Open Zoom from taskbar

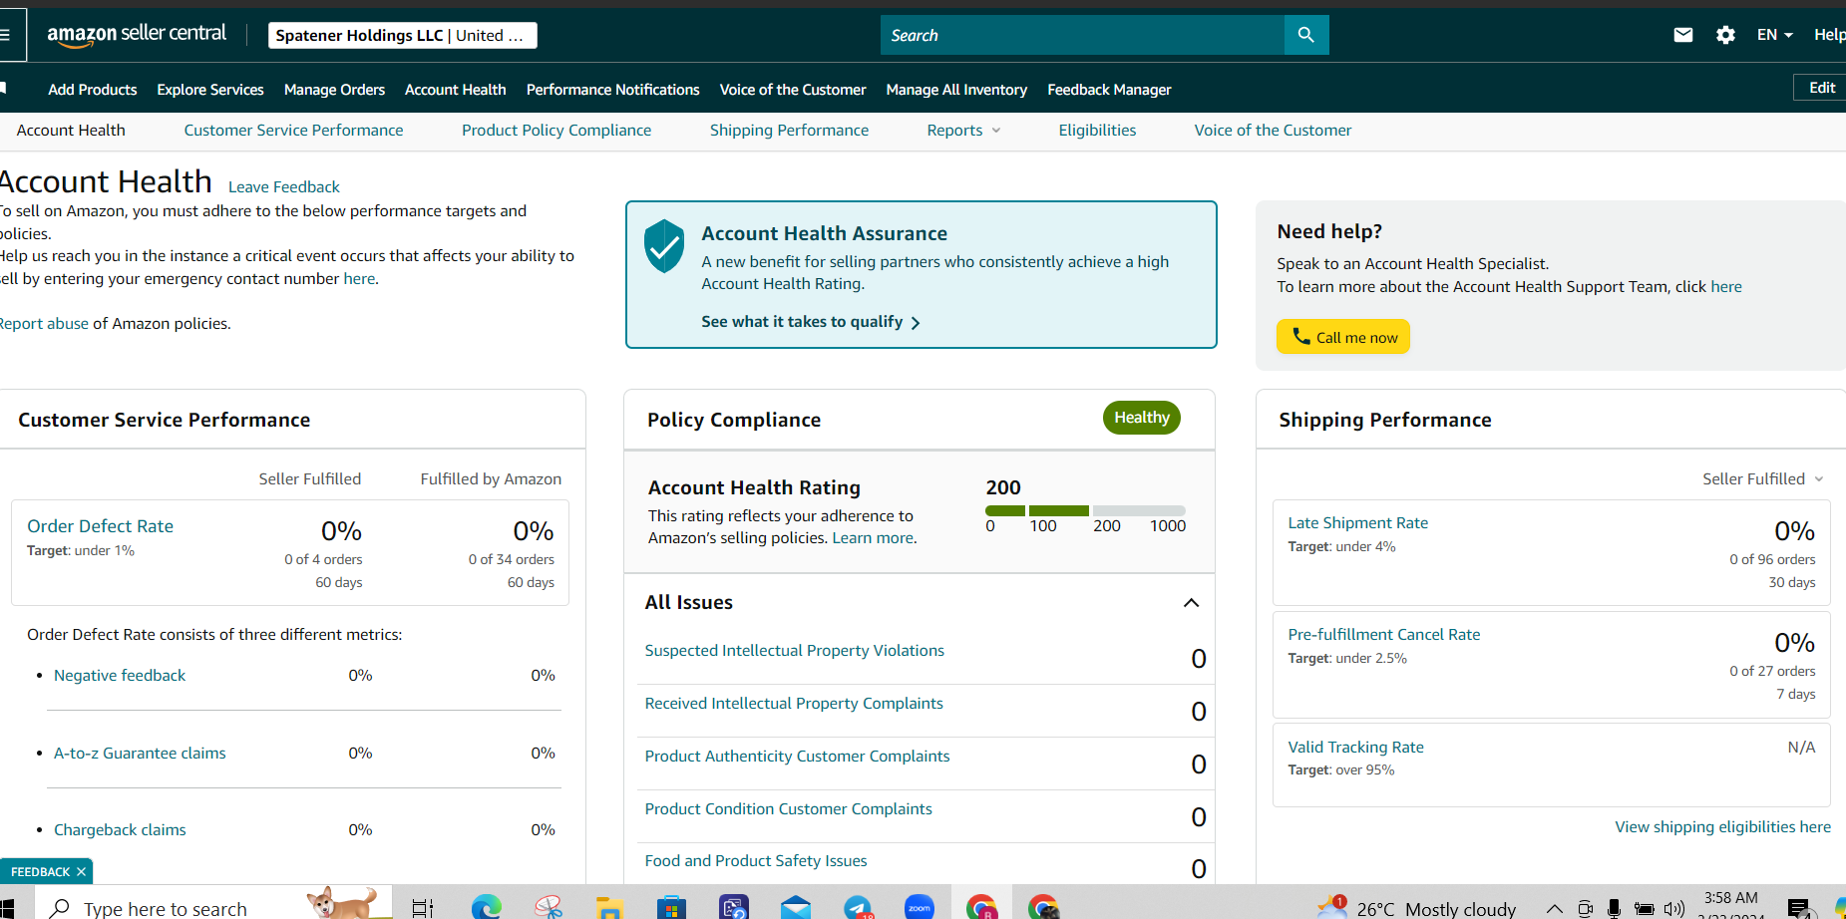pyautogui.click(x=920, y=907)
